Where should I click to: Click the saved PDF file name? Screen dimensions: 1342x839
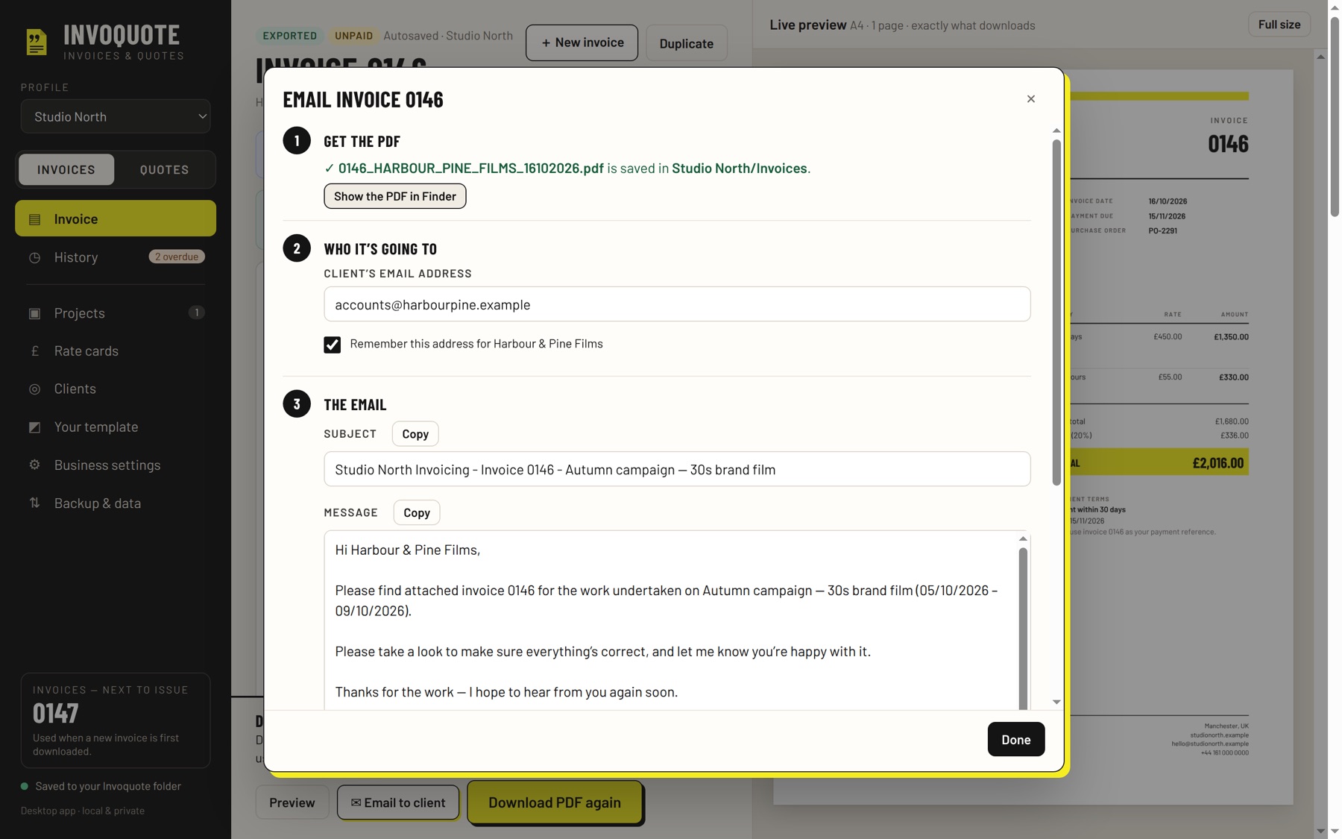pyautogui.click(x=470, y=169)
